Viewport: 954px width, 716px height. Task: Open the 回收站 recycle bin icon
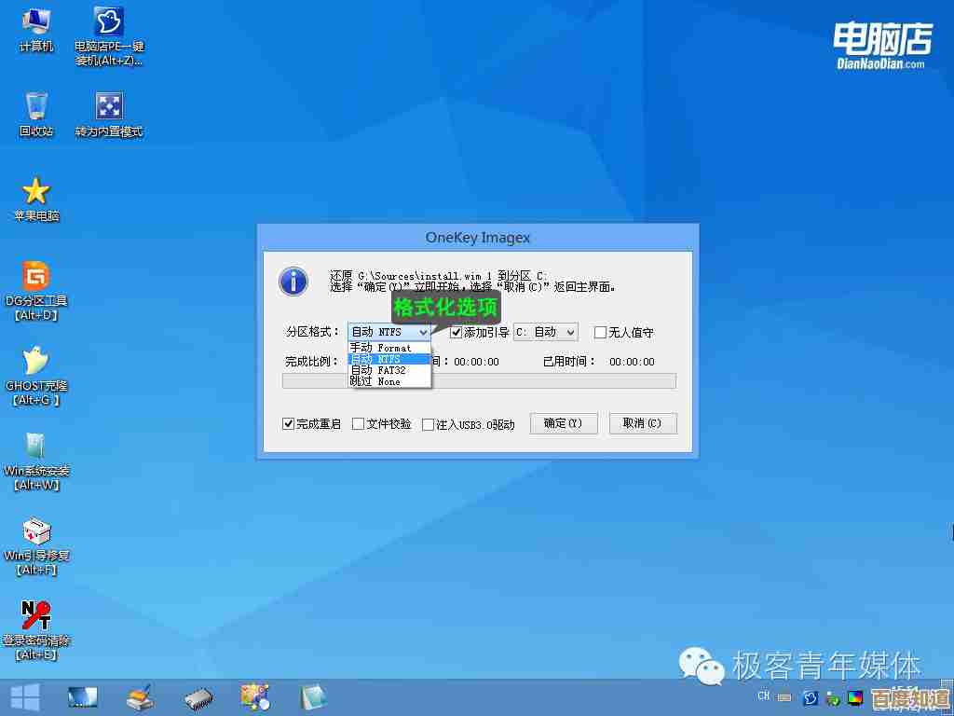(36, 106)
